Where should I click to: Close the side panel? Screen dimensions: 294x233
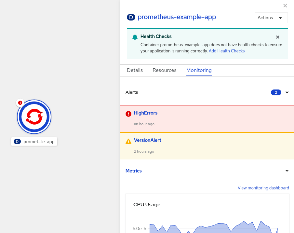(x=285, y=6)
